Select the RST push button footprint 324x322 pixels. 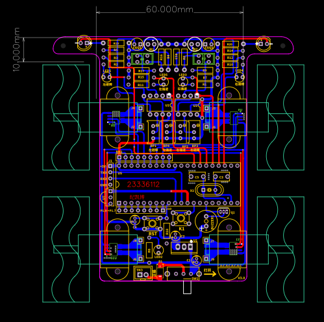click(153, 224)
